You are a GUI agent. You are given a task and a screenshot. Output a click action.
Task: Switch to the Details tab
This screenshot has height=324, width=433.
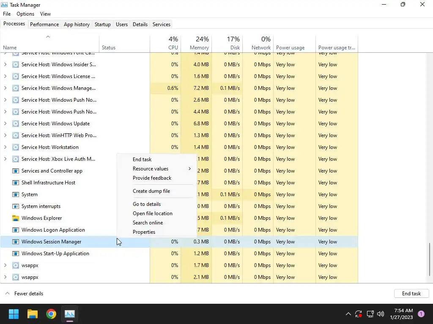(x=140, y=24)
